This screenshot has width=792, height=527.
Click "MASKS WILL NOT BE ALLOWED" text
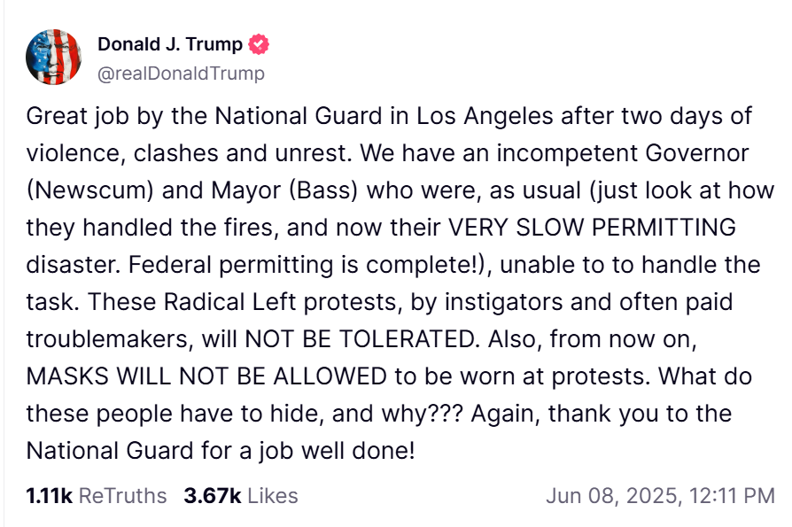point(206,376)
